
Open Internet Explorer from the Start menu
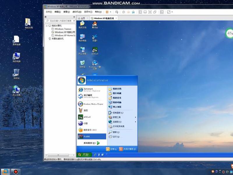click(x=92, y=90)
